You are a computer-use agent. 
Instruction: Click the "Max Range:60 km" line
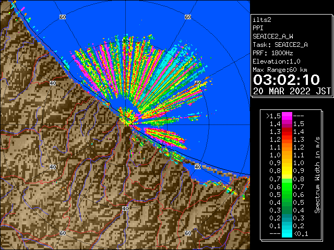click(280, 70)
